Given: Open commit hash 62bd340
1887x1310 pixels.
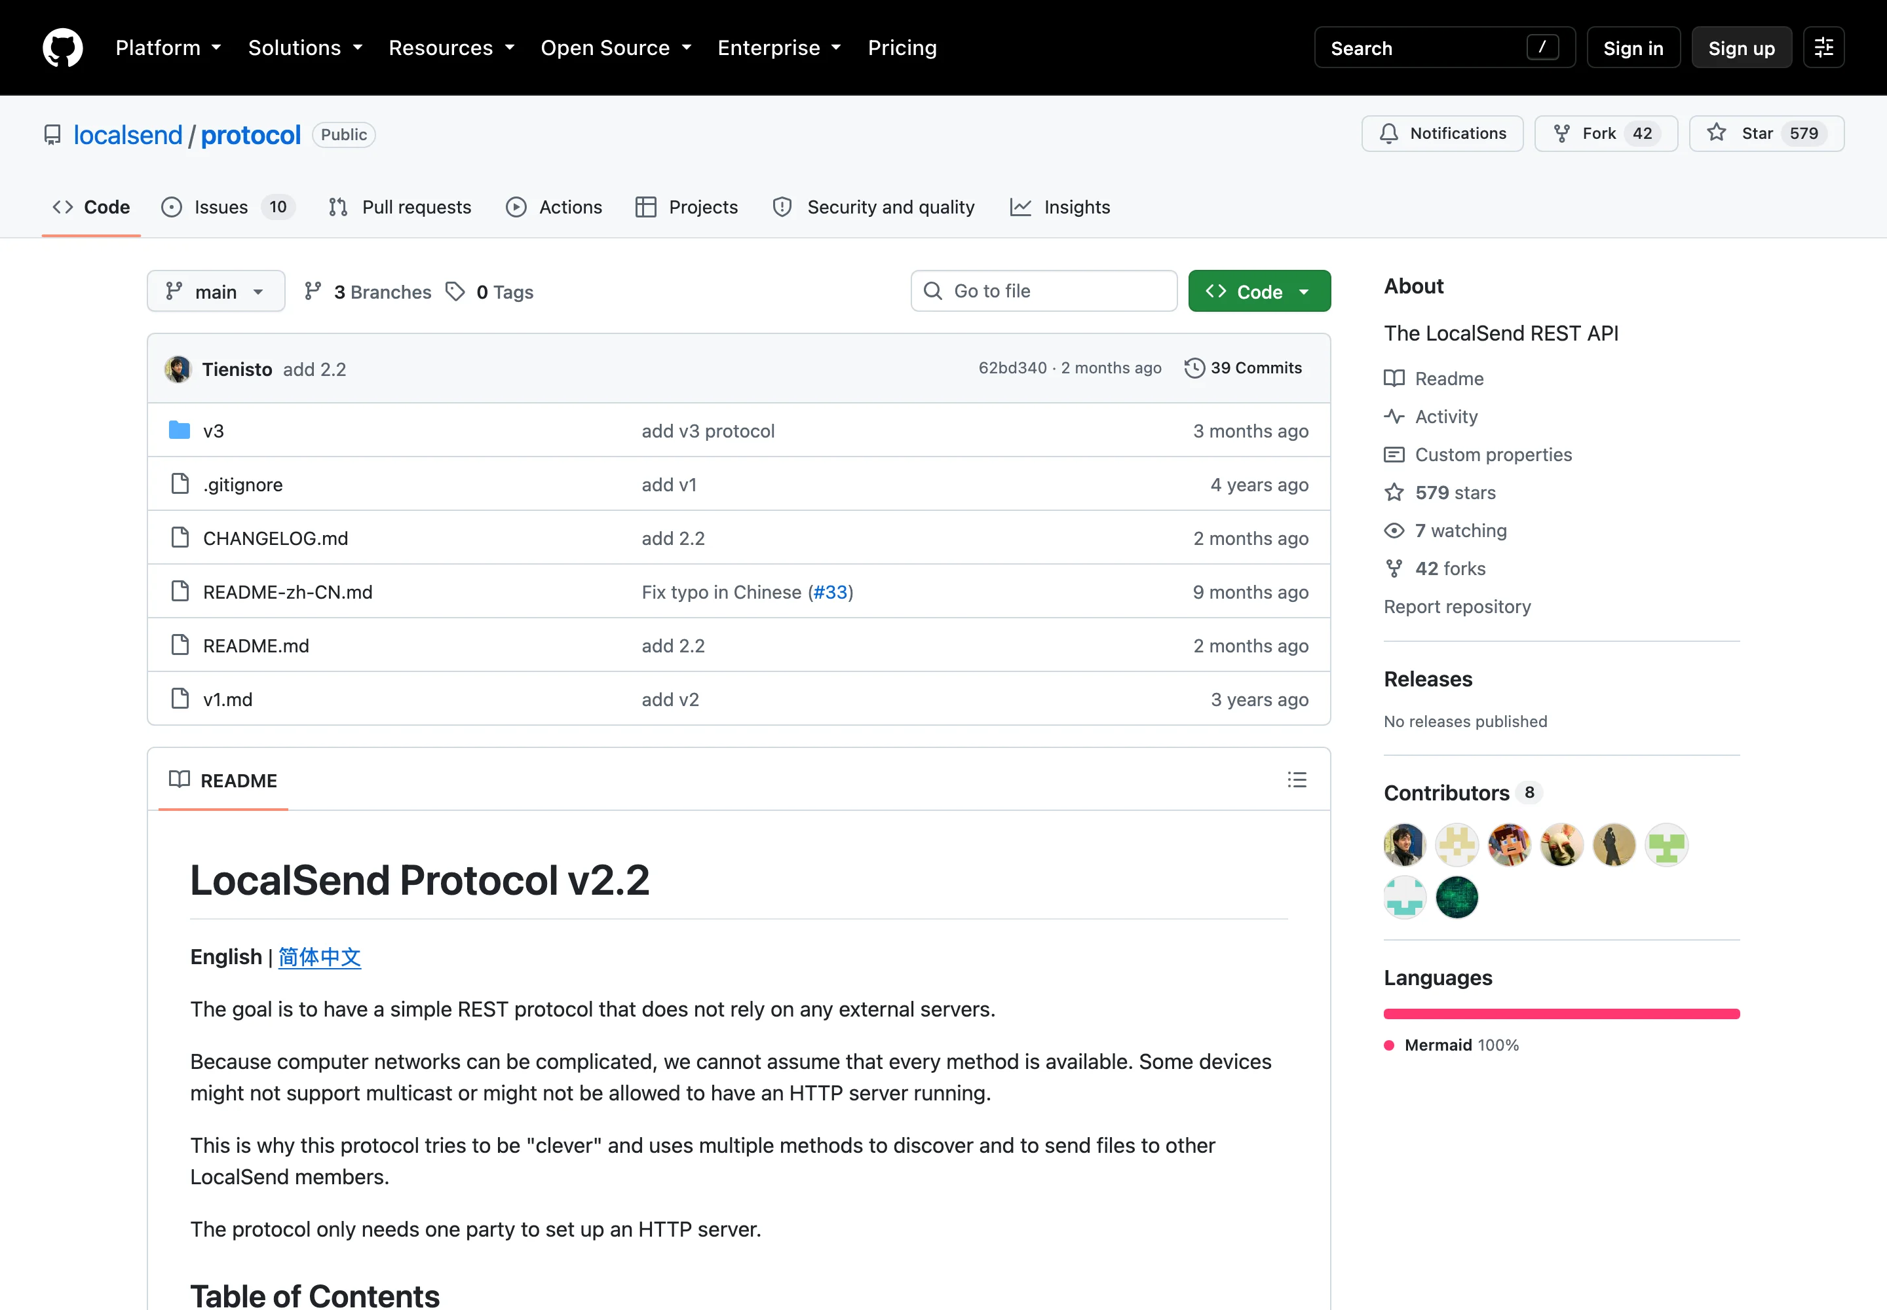Looking at the screenshot, I should tap(1012, 367).
